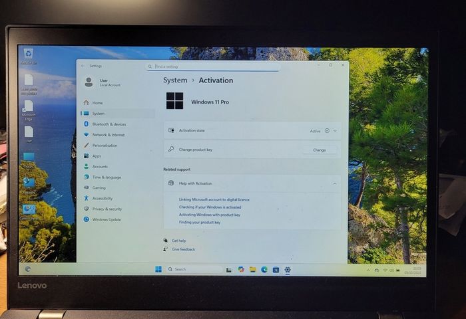Click the Active status label
466x319 pixels.
coord(315,131)
